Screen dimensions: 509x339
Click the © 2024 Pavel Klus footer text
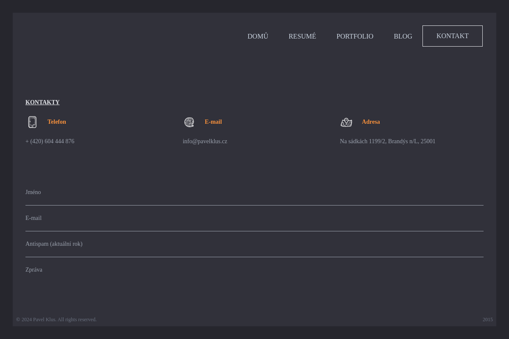point(56,320)
